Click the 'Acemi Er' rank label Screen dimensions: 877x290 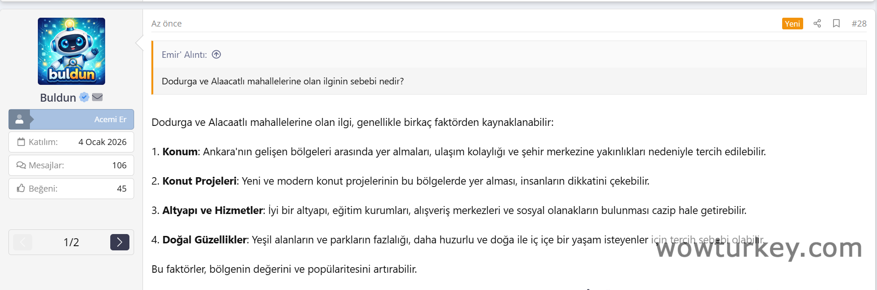(x=110, y=119)
